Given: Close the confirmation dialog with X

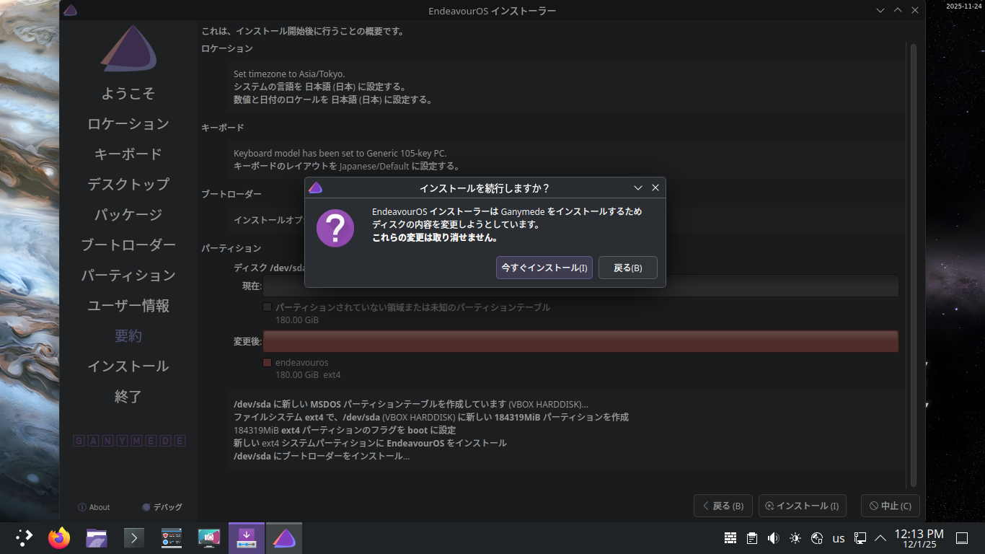Looking at the screenshot, I should click(655, 188).
